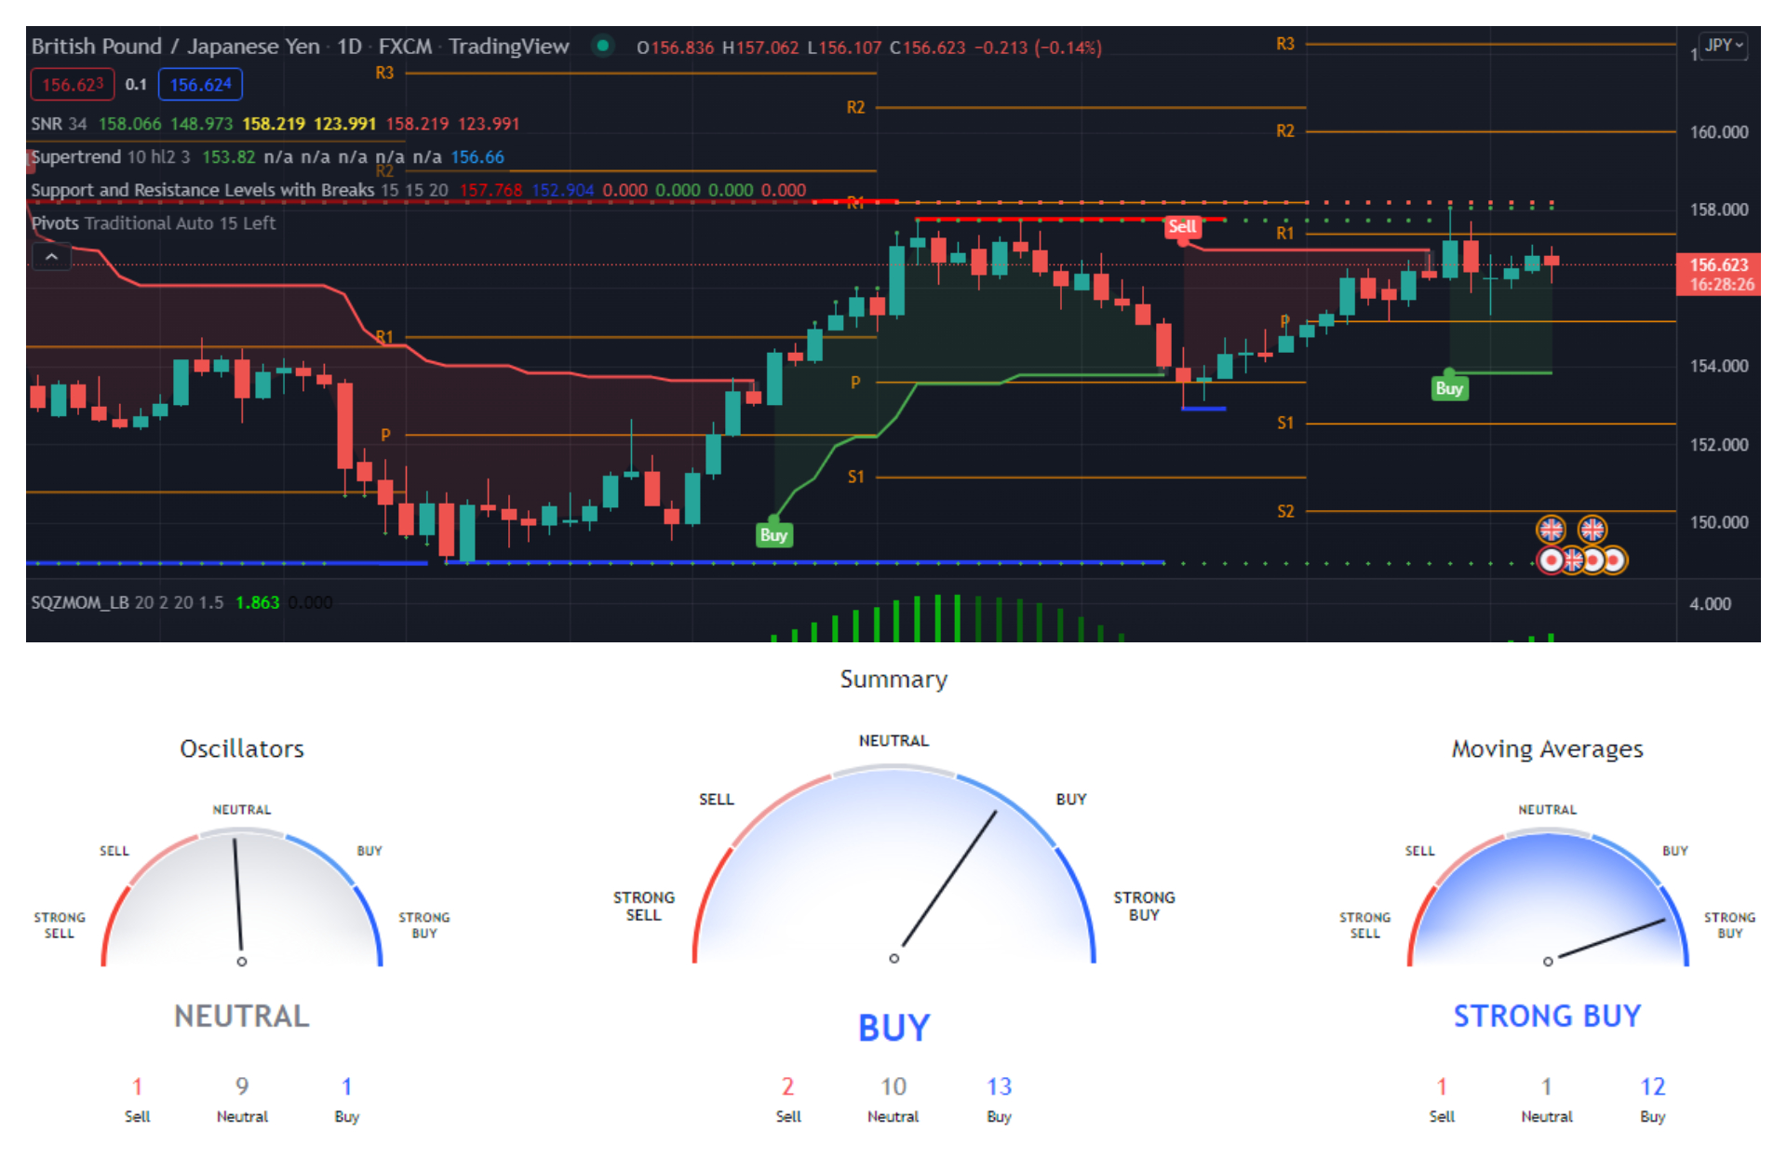
Task: Select the Supertrend indicator legend
Action: click(x=110, y=156)
